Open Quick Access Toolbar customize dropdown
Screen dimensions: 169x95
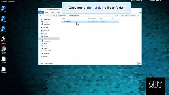(x=47, y=10)
